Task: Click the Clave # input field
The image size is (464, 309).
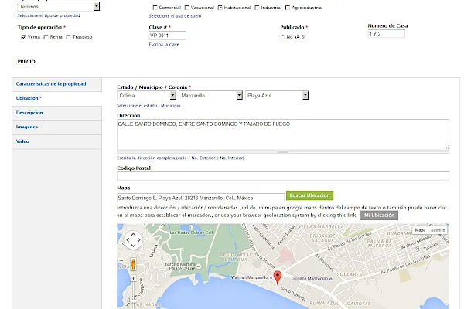Action: pos(168,36)
